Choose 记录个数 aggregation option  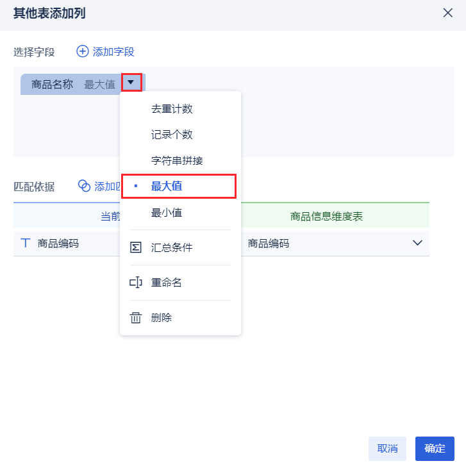172,135
